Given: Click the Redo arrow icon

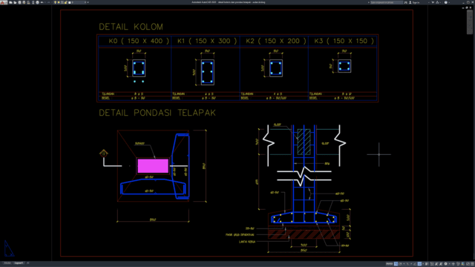Looking at the screenshot, I should [48, 2].
